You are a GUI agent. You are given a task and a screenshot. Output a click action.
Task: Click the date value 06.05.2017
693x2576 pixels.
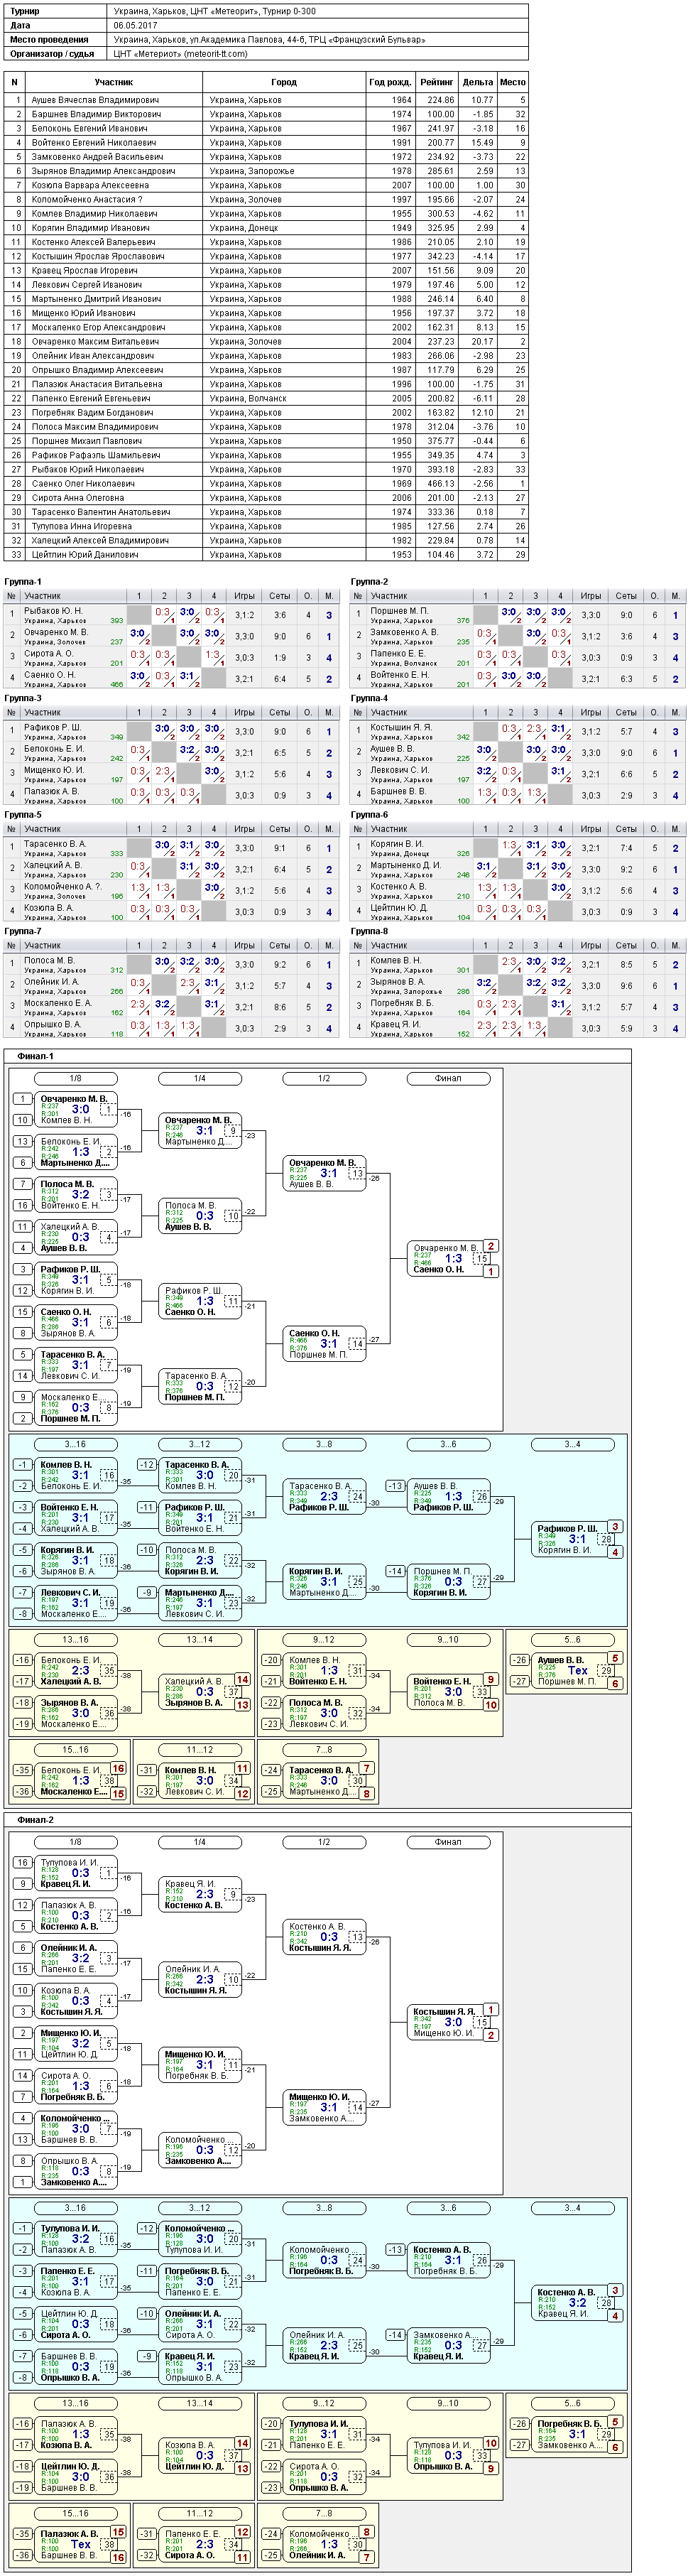pos(135,25)
